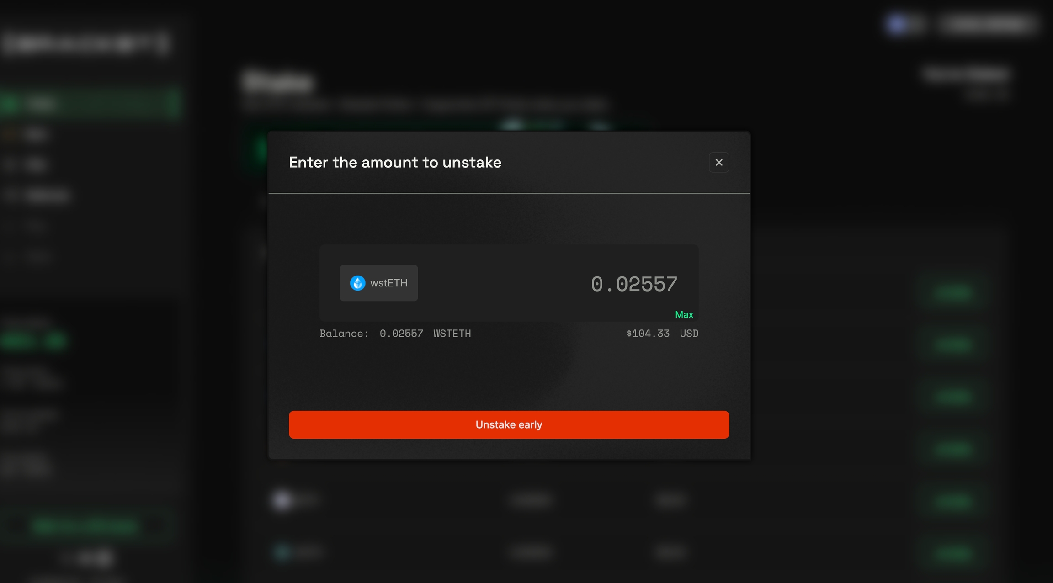Click the blurred green button at sidebar bottom
1053x583 pixels.
click(x=85, y=525)
